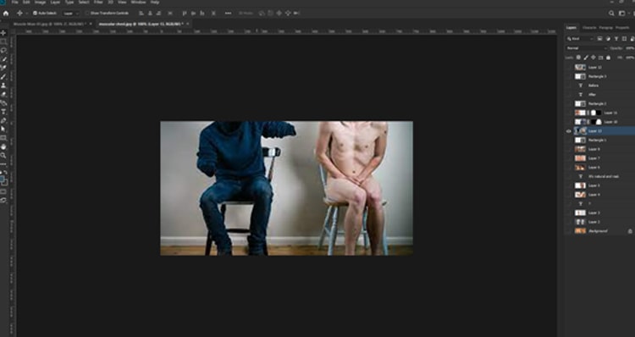Open the Filter menu

pos(98,3)
